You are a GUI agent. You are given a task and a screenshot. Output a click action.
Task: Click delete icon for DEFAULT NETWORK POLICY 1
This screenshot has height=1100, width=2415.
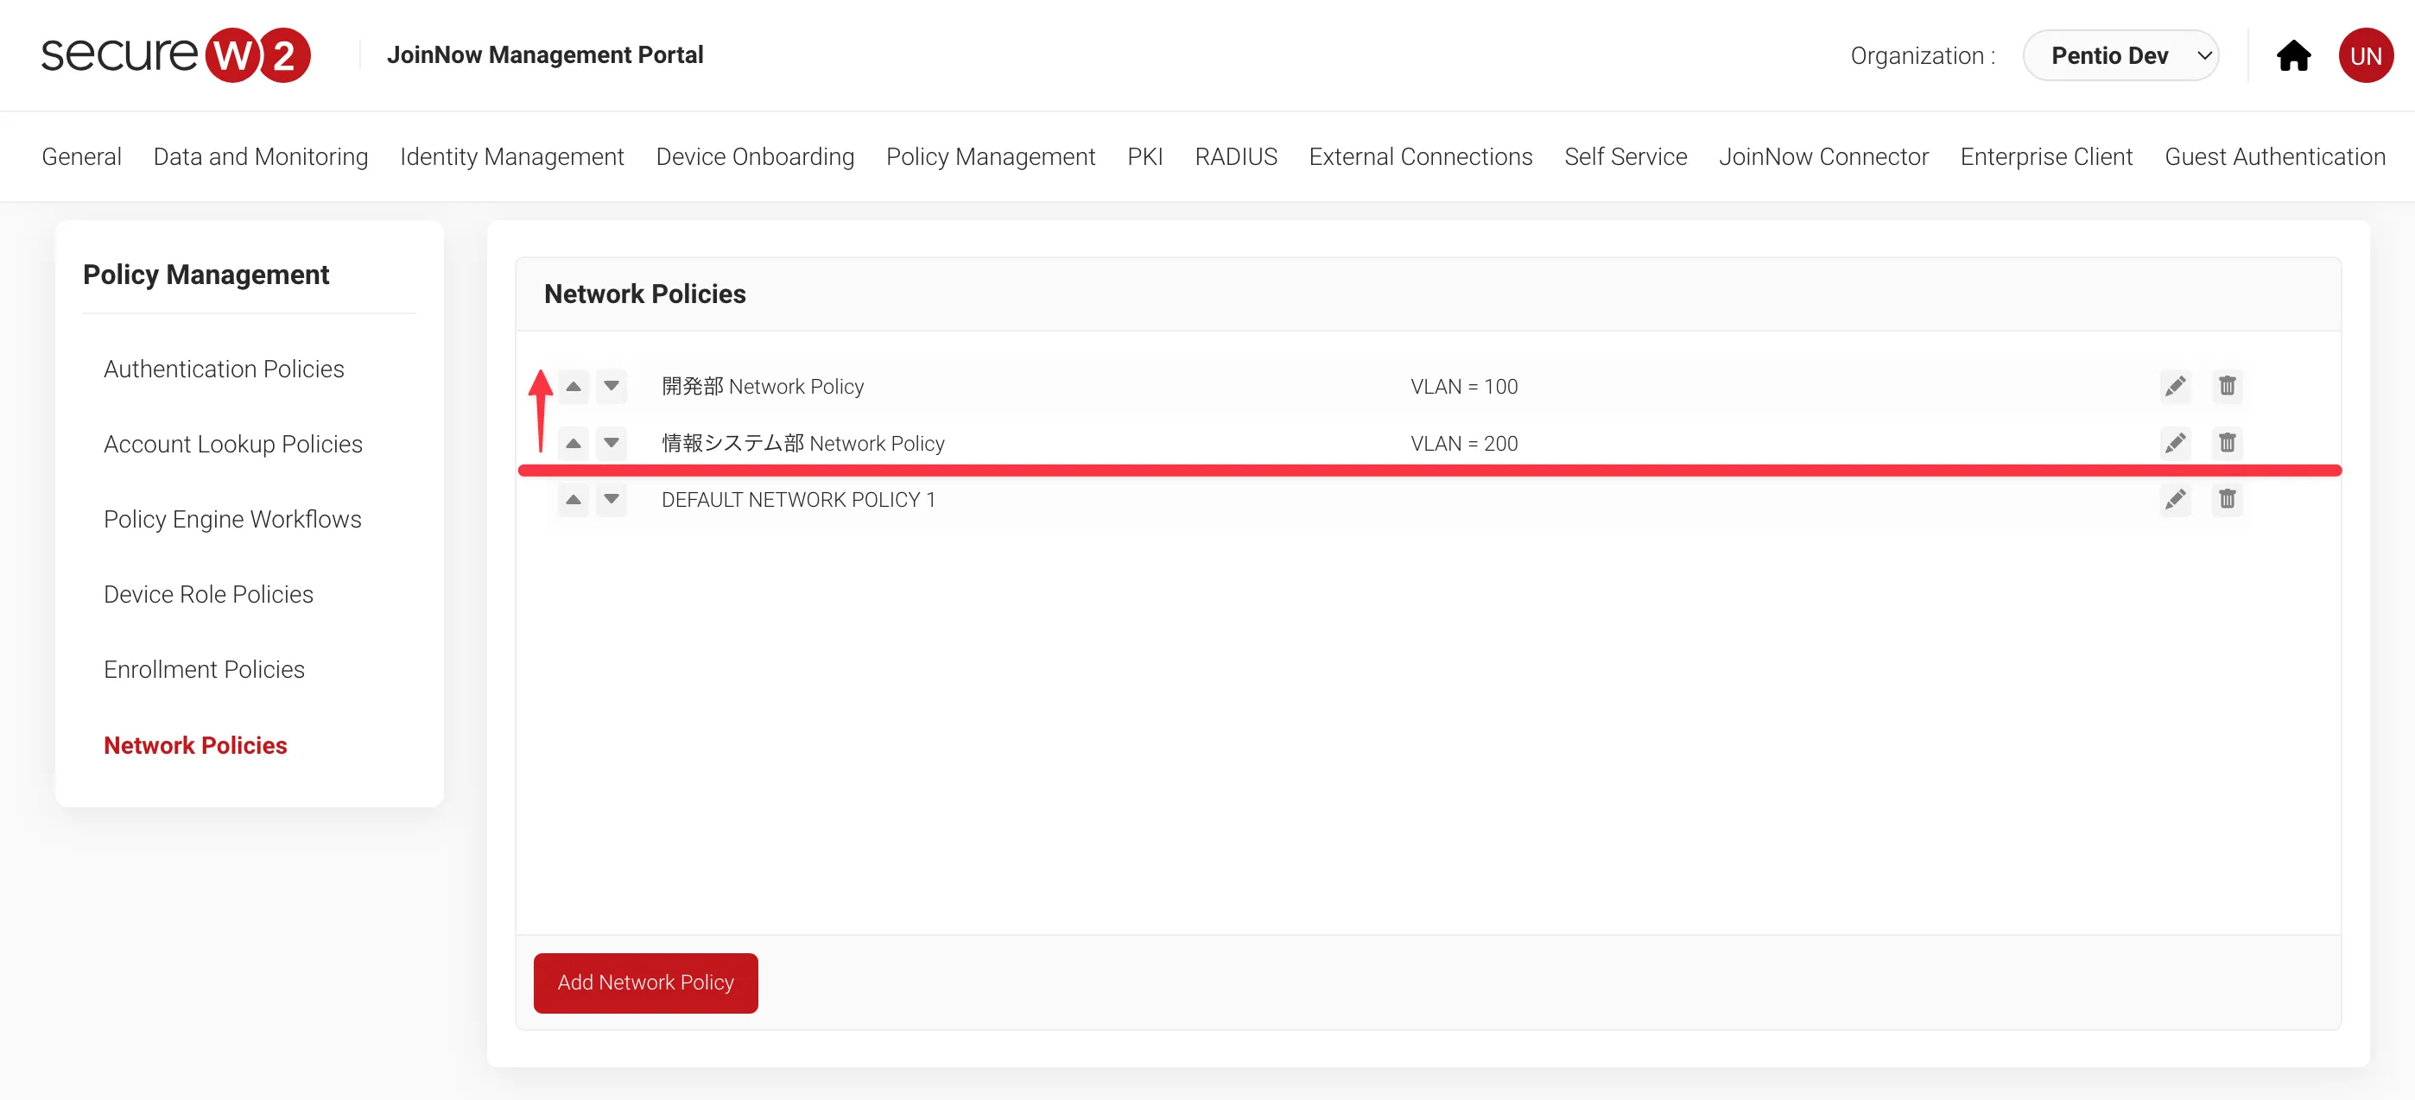click(2228, 499)
